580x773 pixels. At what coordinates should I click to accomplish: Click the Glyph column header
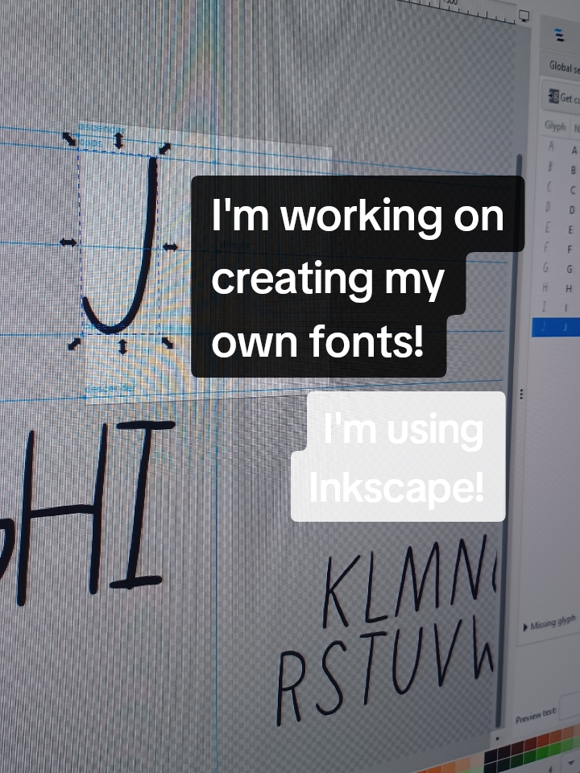tap(555, 126)
